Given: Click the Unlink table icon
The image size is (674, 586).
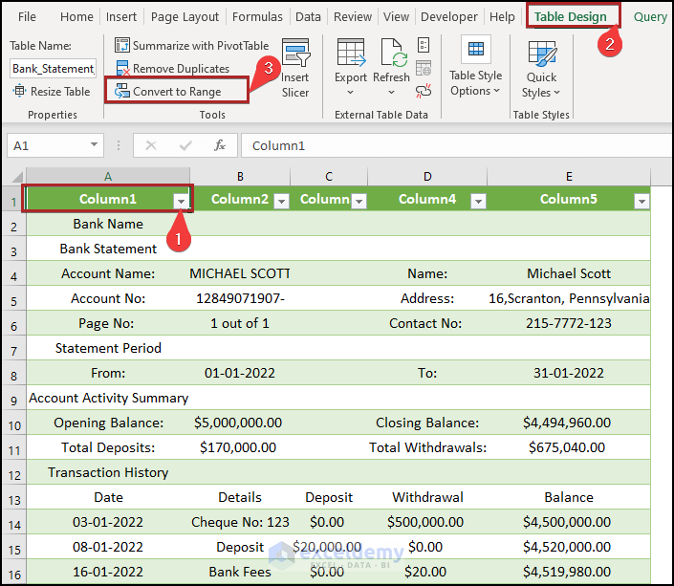Looking at the screenshot, I should coord(424,91).
